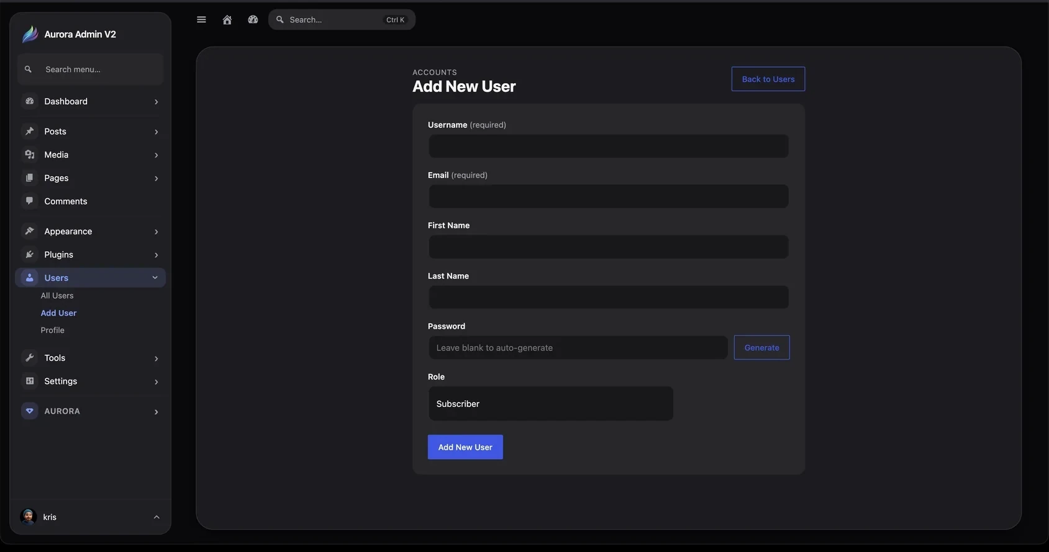This screenshot has height=552, width=1049.
Task: Click the Plugins plug icon
Action: 29,254
